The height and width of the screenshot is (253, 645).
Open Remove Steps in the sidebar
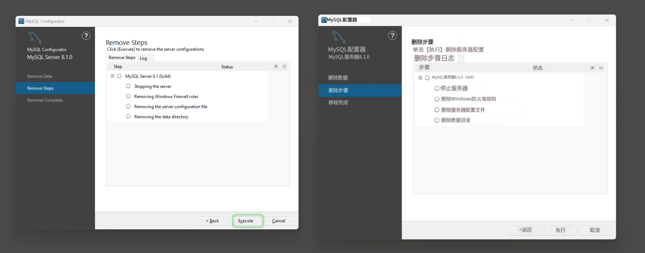(x=55, y=88)
